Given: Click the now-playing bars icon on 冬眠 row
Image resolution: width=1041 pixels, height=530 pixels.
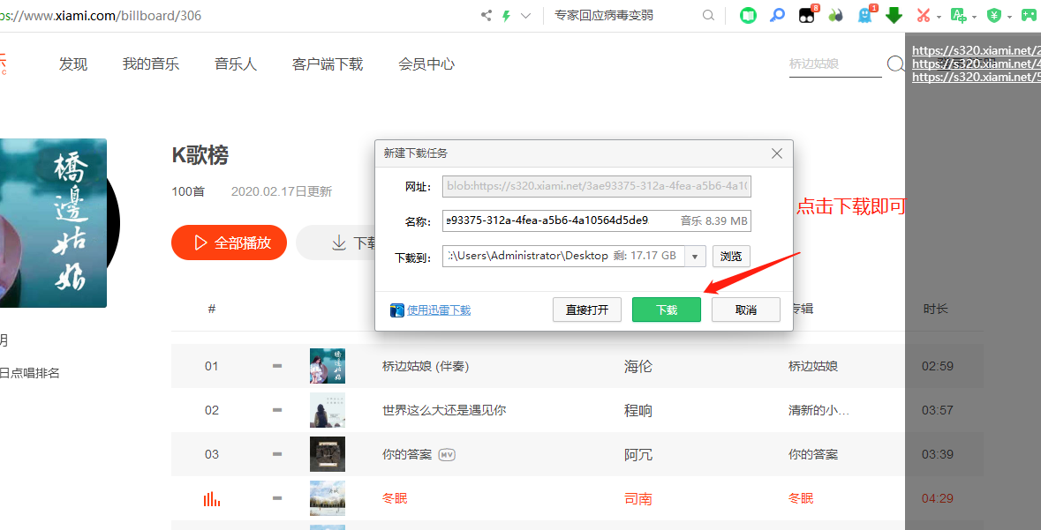Looking at the screenshot, I should tap(212, 499).
